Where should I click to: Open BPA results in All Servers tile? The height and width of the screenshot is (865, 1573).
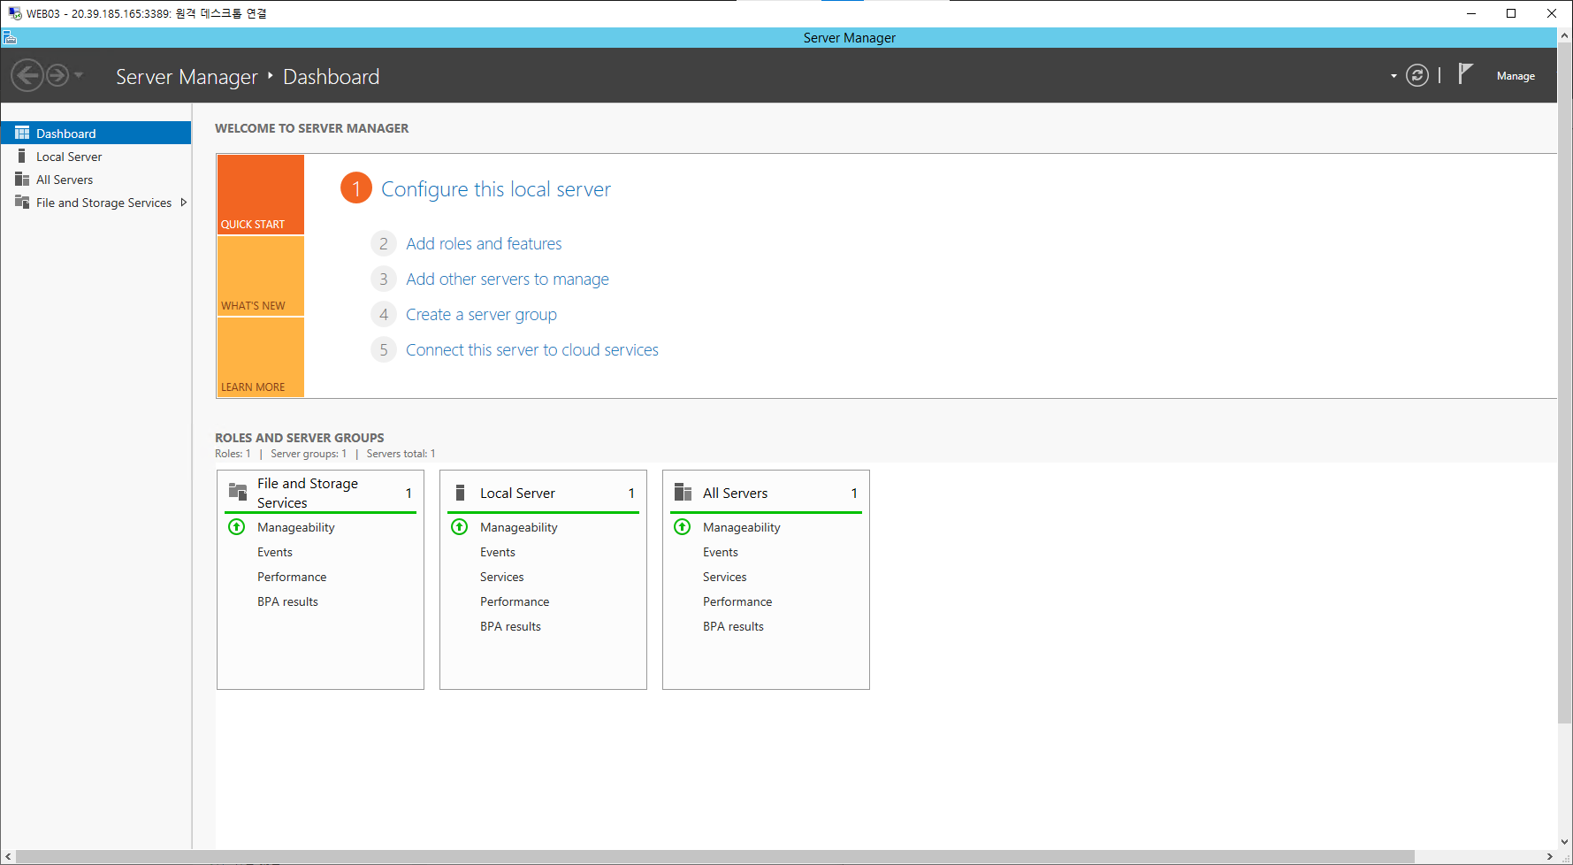(x=733, y=626)
